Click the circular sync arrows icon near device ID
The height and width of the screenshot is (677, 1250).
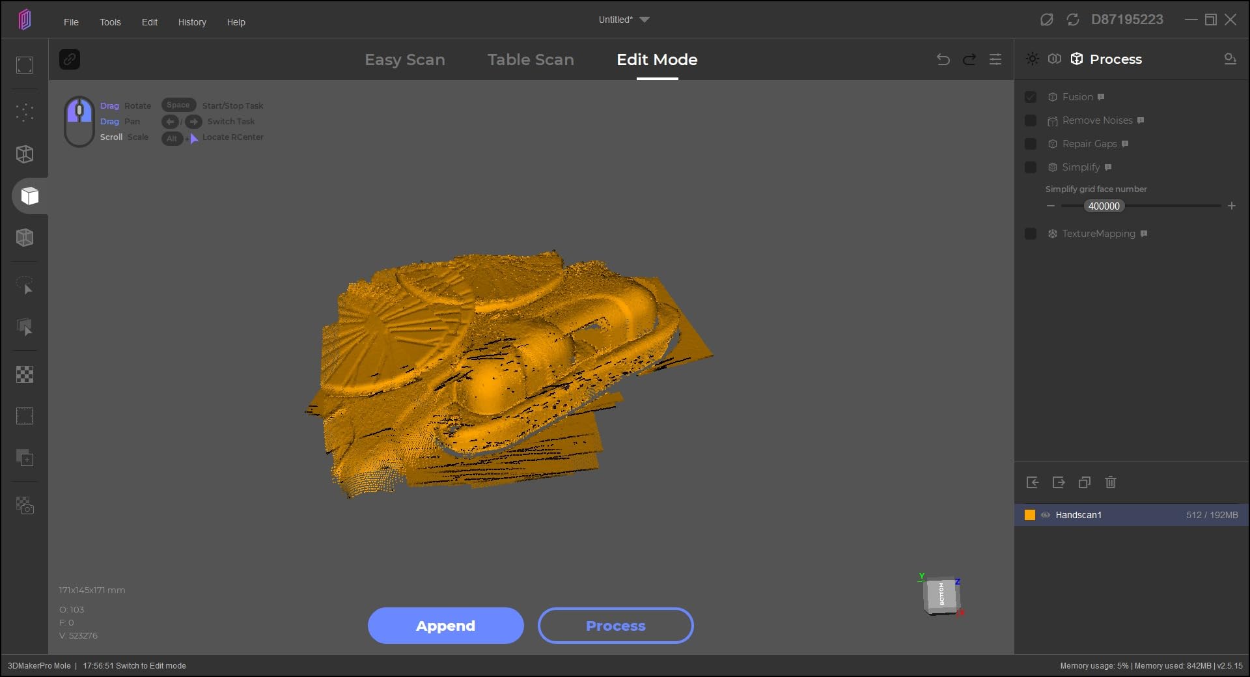[x=1073, y=20]
